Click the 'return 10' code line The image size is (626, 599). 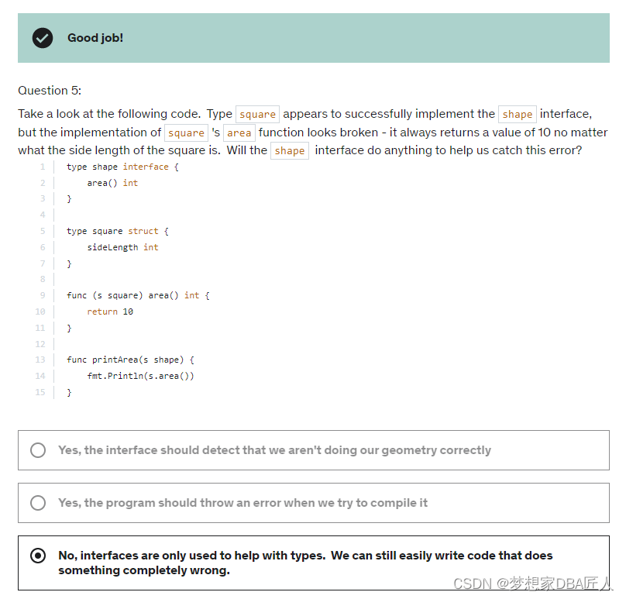click(x=110, y=312)
